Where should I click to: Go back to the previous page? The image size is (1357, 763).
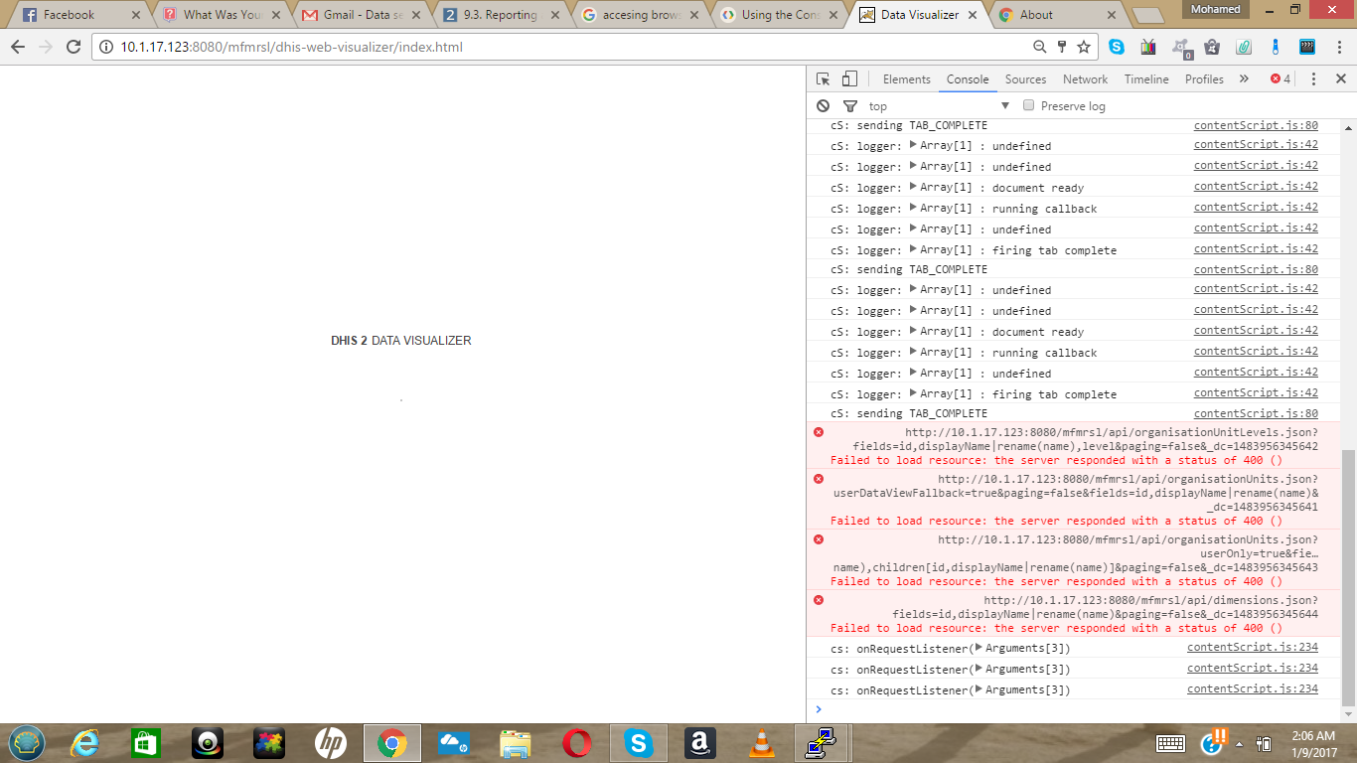click(18, 47)
